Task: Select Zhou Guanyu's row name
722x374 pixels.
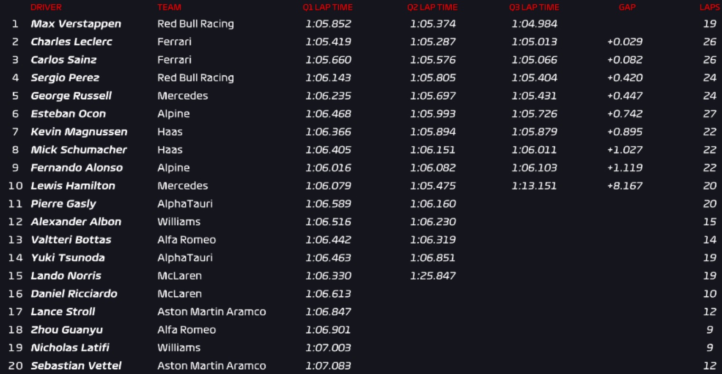Action: (66, 330)
